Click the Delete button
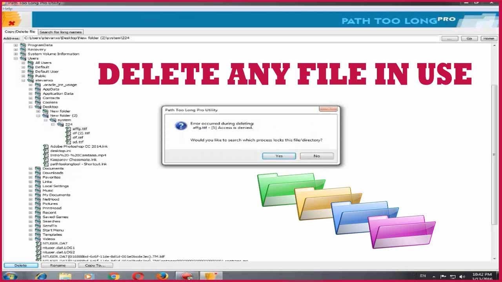502x282 pixels. (21, 266)
